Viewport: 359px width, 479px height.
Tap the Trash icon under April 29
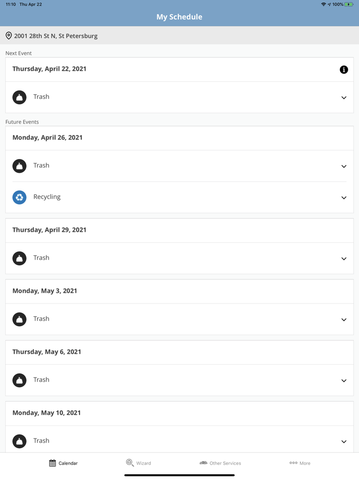[x=19, y=258]
